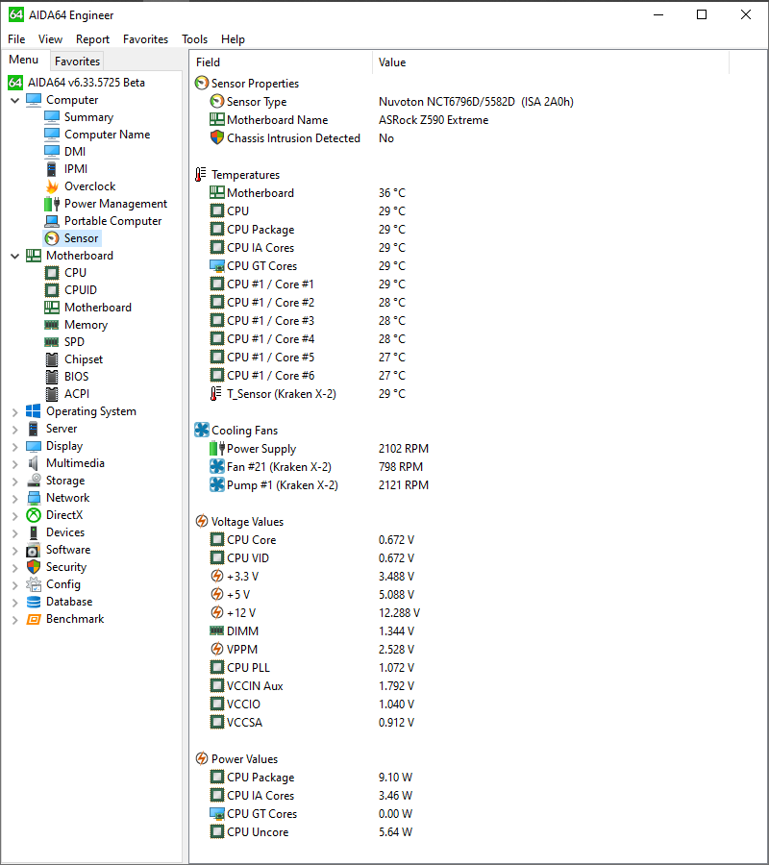Collapse the Computer tree node
The height and width of the screenshot is (865, 769).
(x=14, y=100)
